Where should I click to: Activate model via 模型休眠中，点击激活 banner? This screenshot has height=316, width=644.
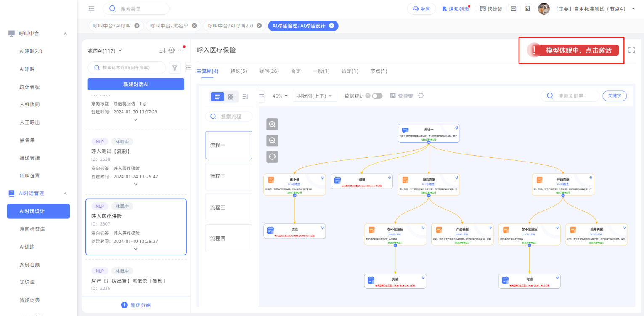[x=574, y=50]
